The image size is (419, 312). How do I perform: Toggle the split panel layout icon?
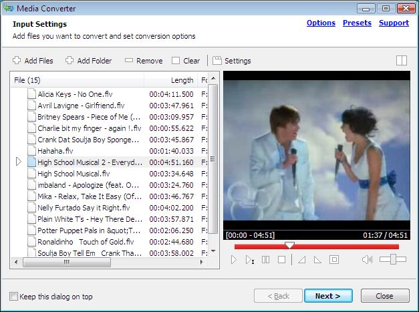point(402,60)
